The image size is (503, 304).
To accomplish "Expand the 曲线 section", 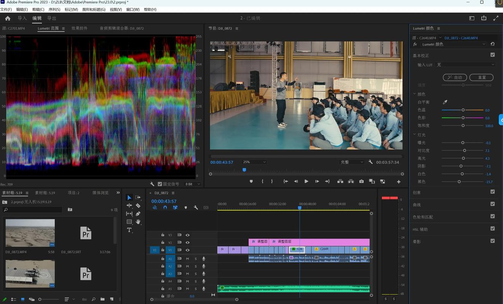I will (417, 205).
